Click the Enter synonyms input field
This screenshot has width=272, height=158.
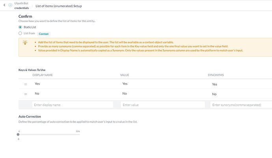pyautogui.click(x=241, y=105)
